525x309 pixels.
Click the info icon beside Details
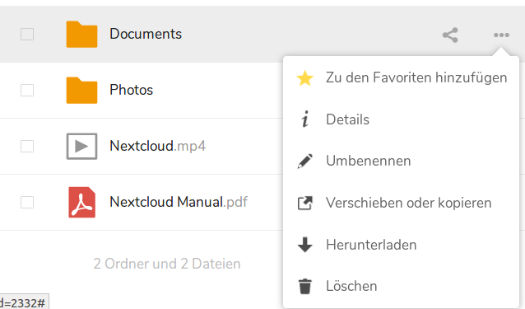coord(304,119)
